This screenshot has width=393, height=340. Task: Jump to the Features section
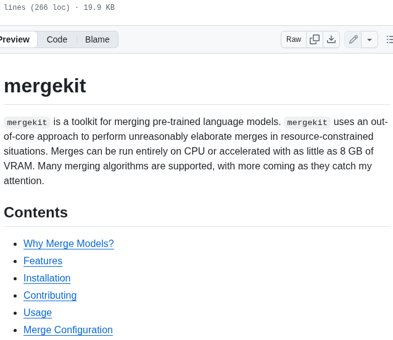[43, 261]
